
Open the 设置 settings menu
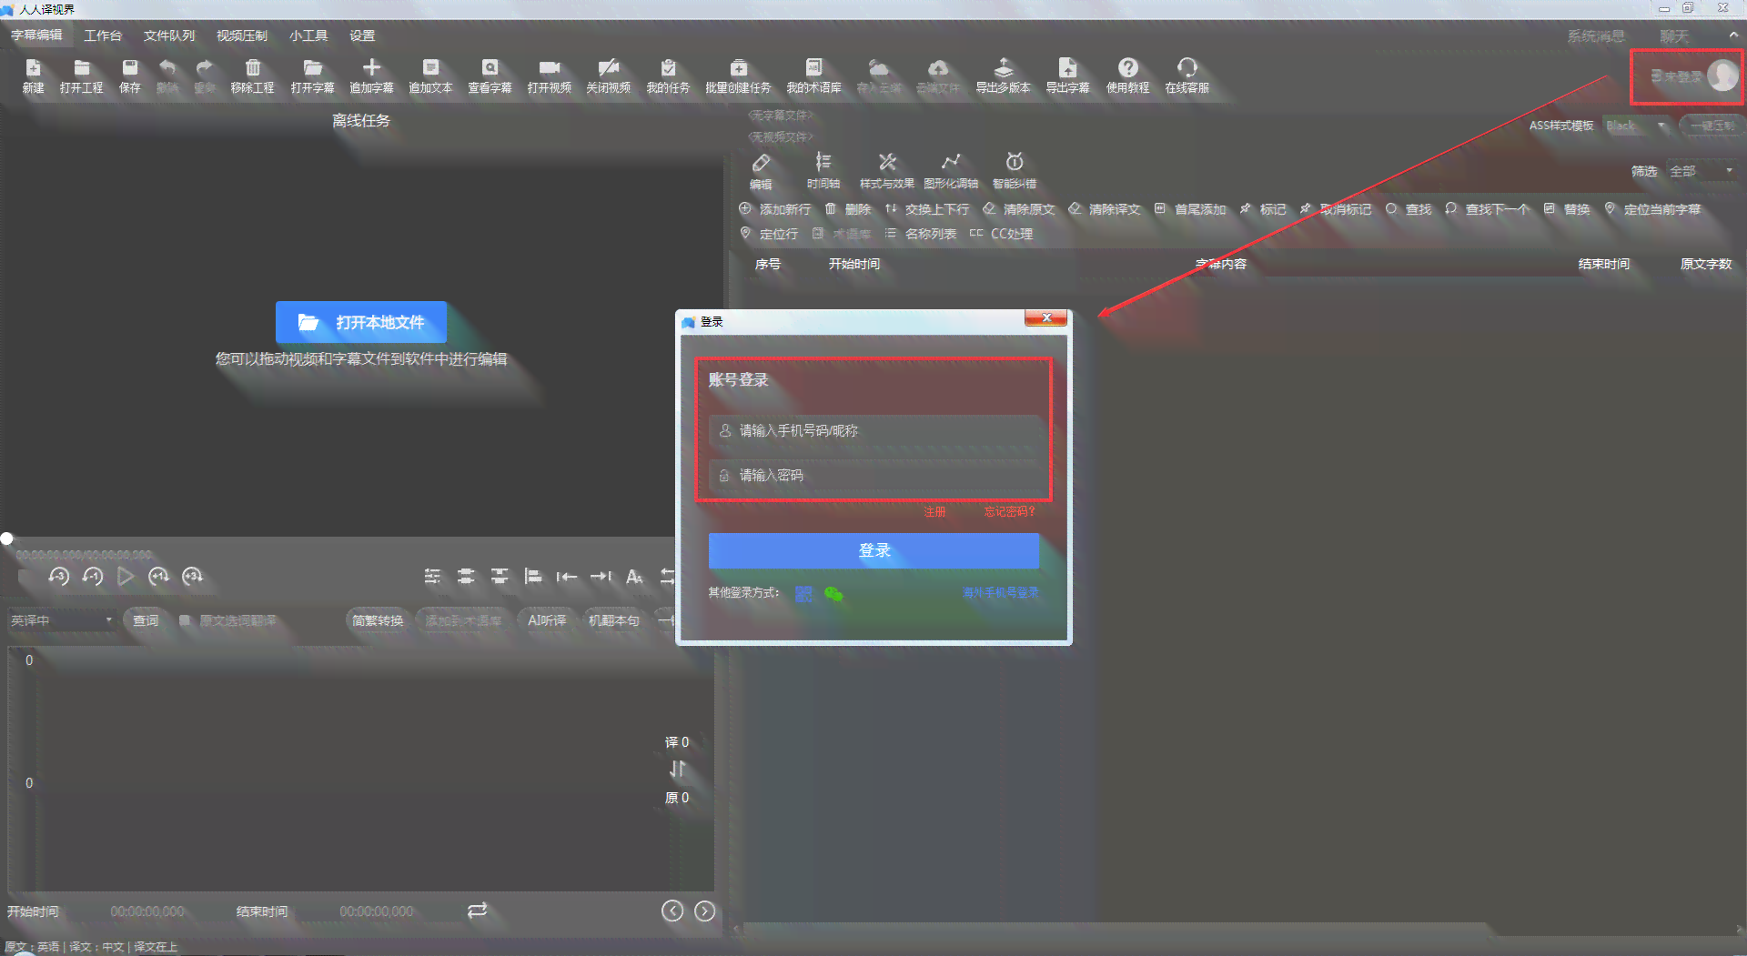tap(362, 35)
